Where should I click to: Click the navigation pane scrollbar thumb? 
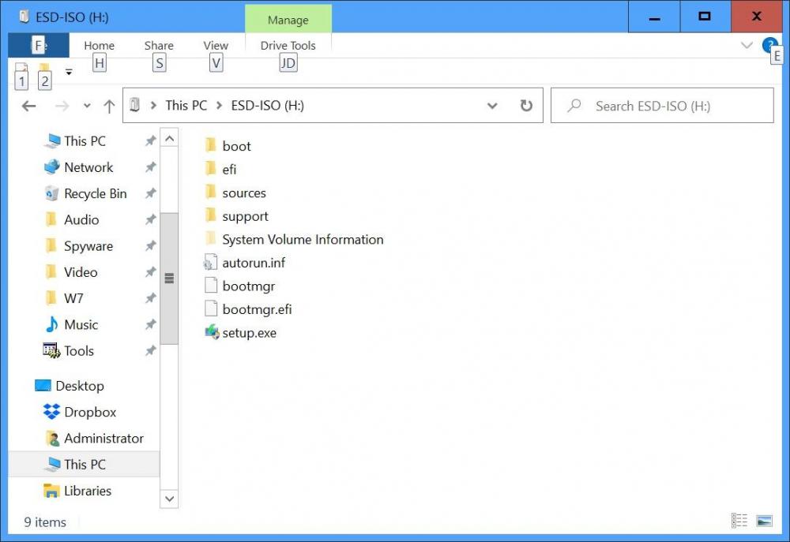(169, 278)
